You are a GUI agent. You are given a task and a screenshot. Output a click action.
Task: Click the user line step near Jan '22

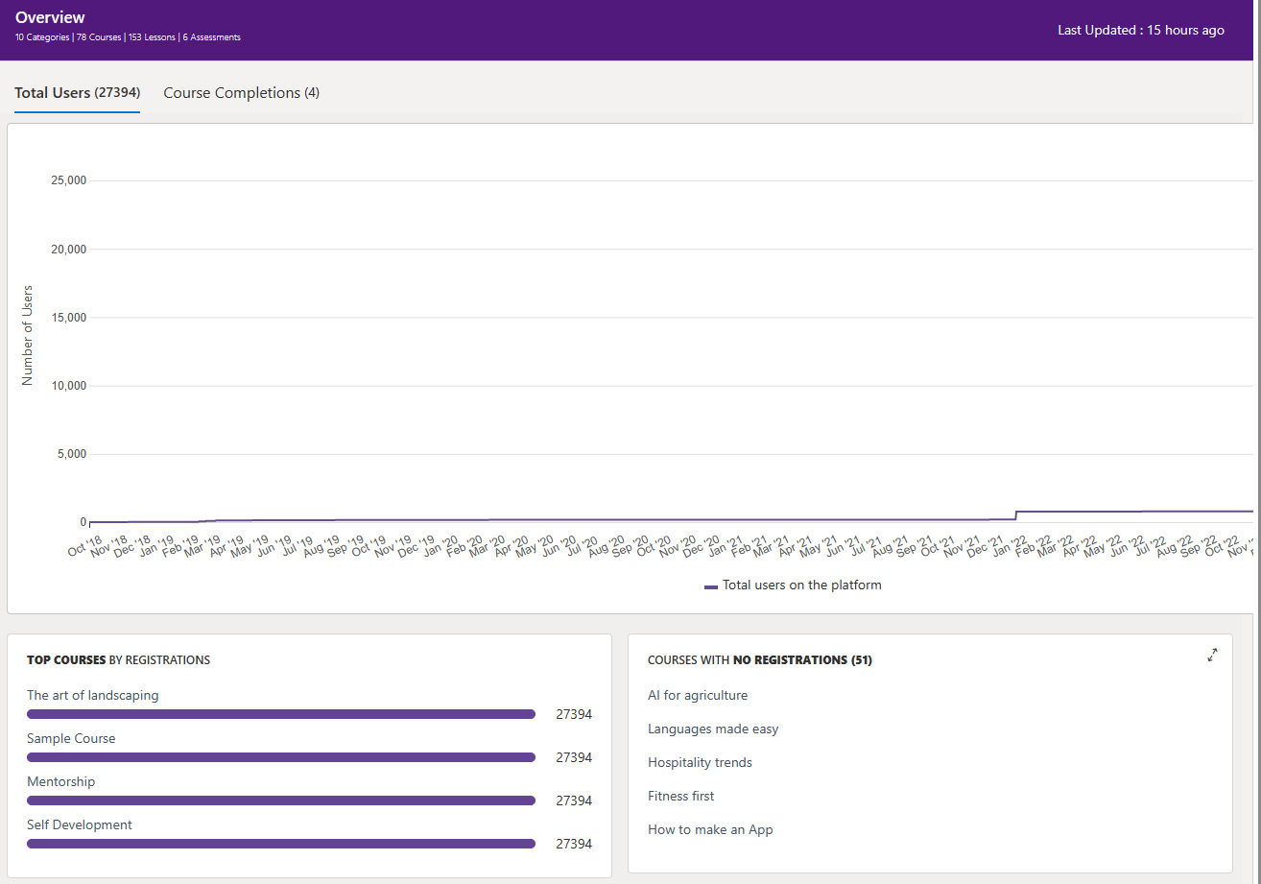(1016, 515)
